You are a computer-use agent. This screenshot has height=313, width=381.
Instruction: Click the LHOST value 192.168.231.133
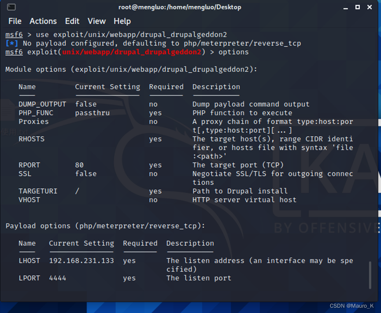coord(81,261)
